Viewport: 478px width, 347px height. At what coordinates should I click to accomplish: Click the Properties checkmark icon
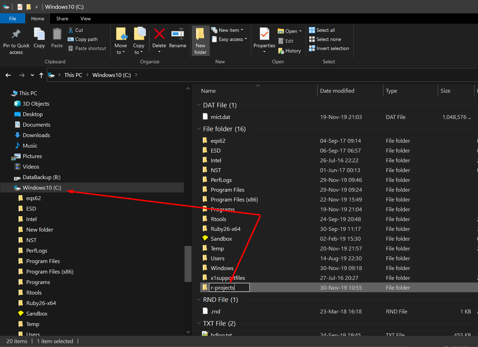(264, 34)
